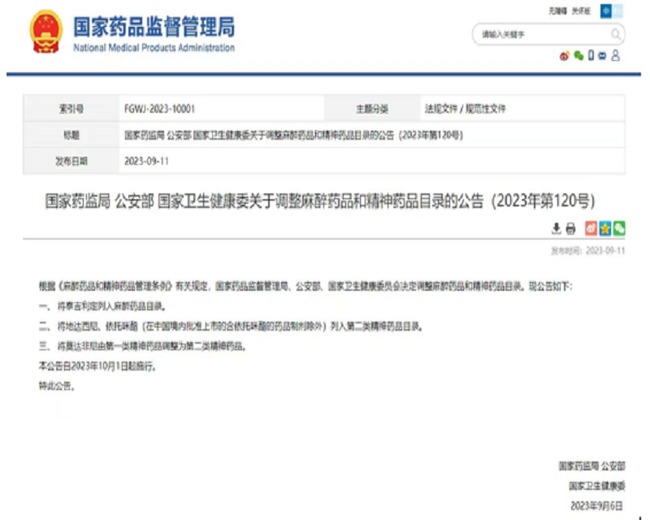Click the 无障碍 accessibility link
Viewport: 650px width, 520px height.
[x=558, y=11]
